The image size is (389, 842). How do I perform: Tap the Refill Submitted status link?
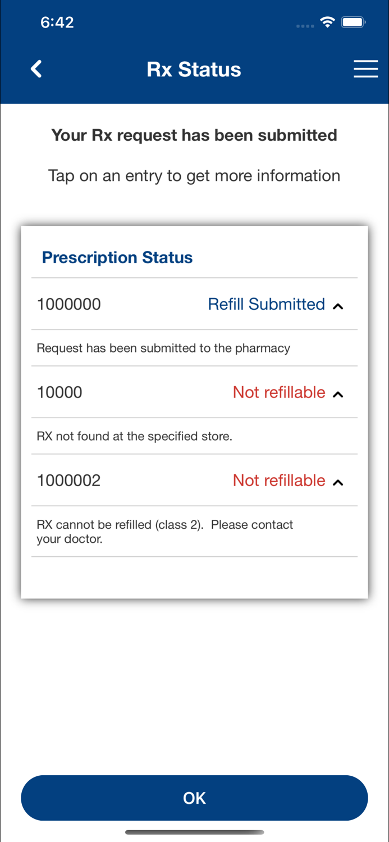(266, 304)
